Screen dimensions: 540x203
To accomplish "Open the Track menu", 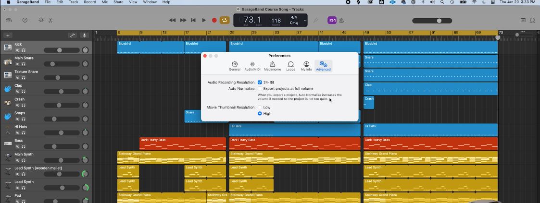I will click(x=74, y=2).
